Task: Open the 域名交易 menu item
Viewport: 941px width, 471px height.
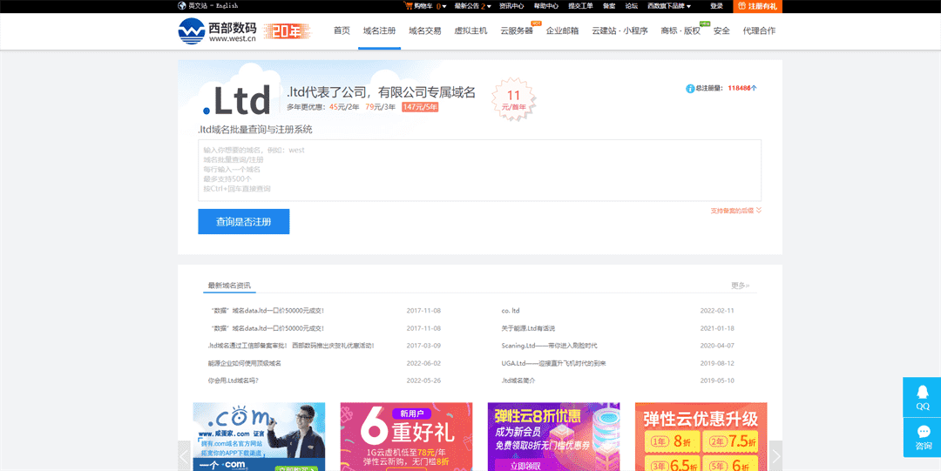Action: 425,30
